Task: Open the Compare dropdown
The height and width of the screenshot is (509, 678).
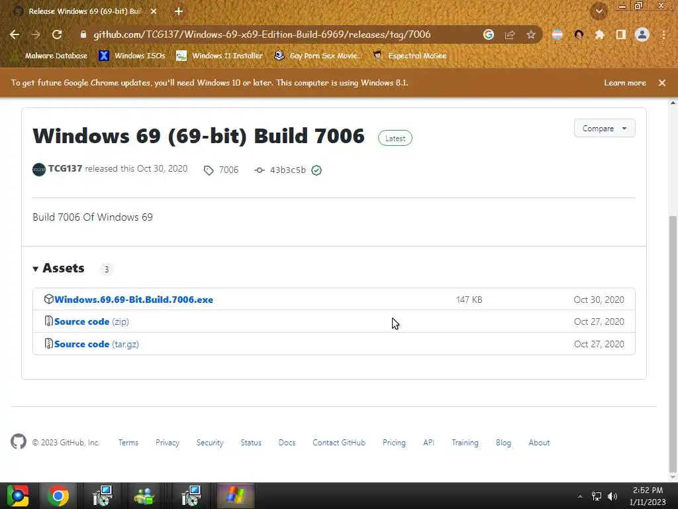Action: 605,128
